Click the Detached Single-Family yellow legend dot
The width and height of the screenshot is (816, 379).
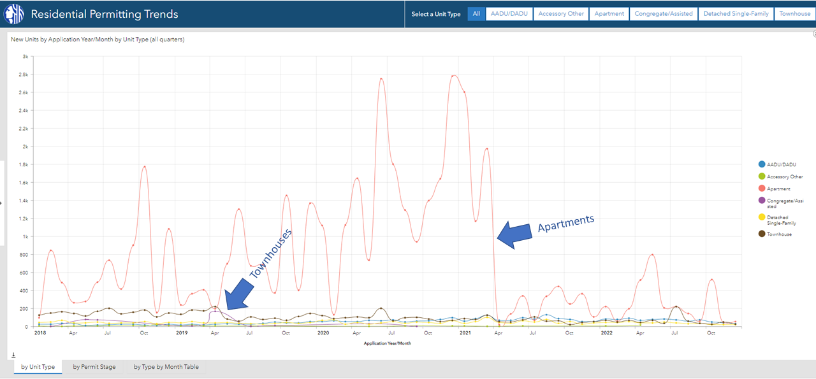(761, 217)
